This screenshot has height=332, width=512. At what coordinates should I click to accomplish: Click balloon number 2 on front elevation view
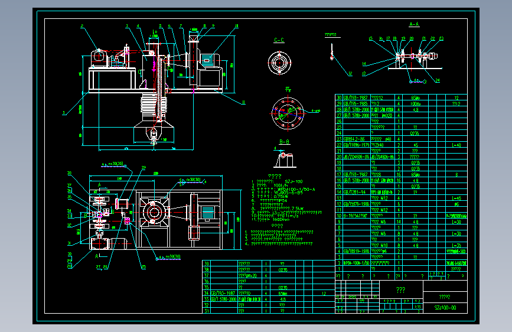(82, 26)
